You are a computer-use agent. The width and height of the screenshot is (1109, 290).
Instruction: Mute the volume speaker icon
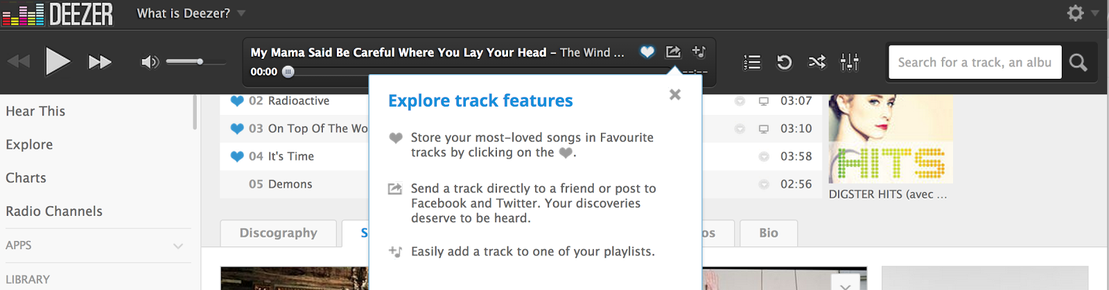150,62
